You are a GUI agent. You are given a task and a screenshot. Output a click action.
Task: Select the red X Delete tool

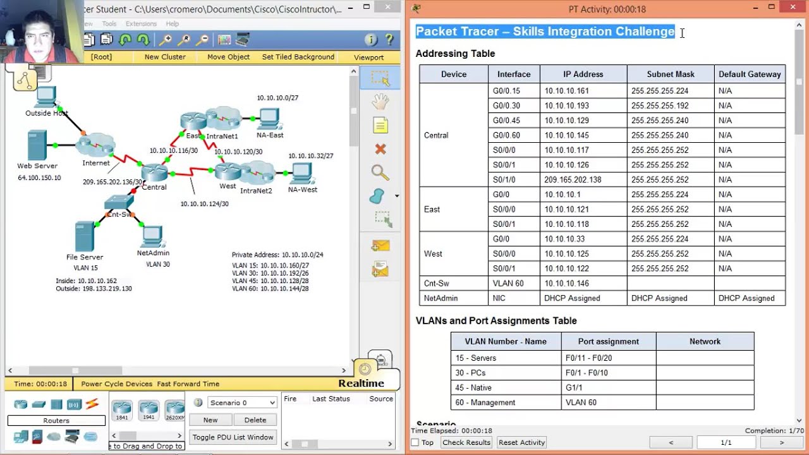coord(380,149)
